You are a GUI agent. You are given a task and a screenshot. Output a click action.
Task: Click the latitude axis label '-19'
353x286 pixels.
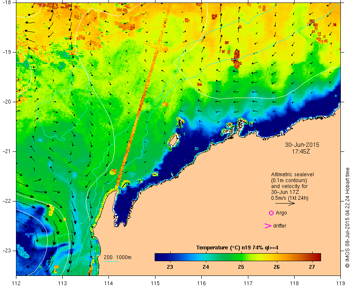coord(6,52)
